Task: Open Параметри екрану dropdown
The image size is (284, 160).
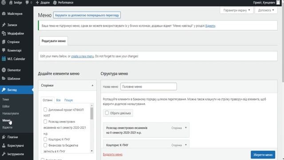Action: coord(237,10)
